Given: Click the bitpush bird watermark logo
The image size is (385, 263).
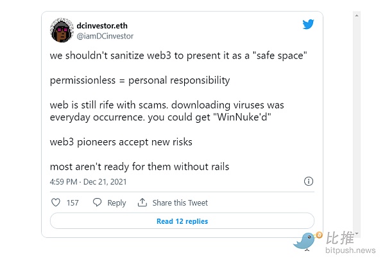Looking at the screenshot, I should [x=305, y=240].
